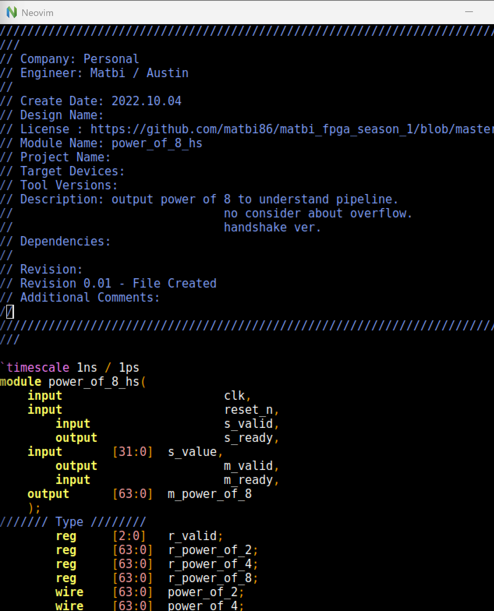The width and height of the screenshot is (494, 611).
Task: Click the module keyword before power_of_8_hs
Action: tap(21, 381)
